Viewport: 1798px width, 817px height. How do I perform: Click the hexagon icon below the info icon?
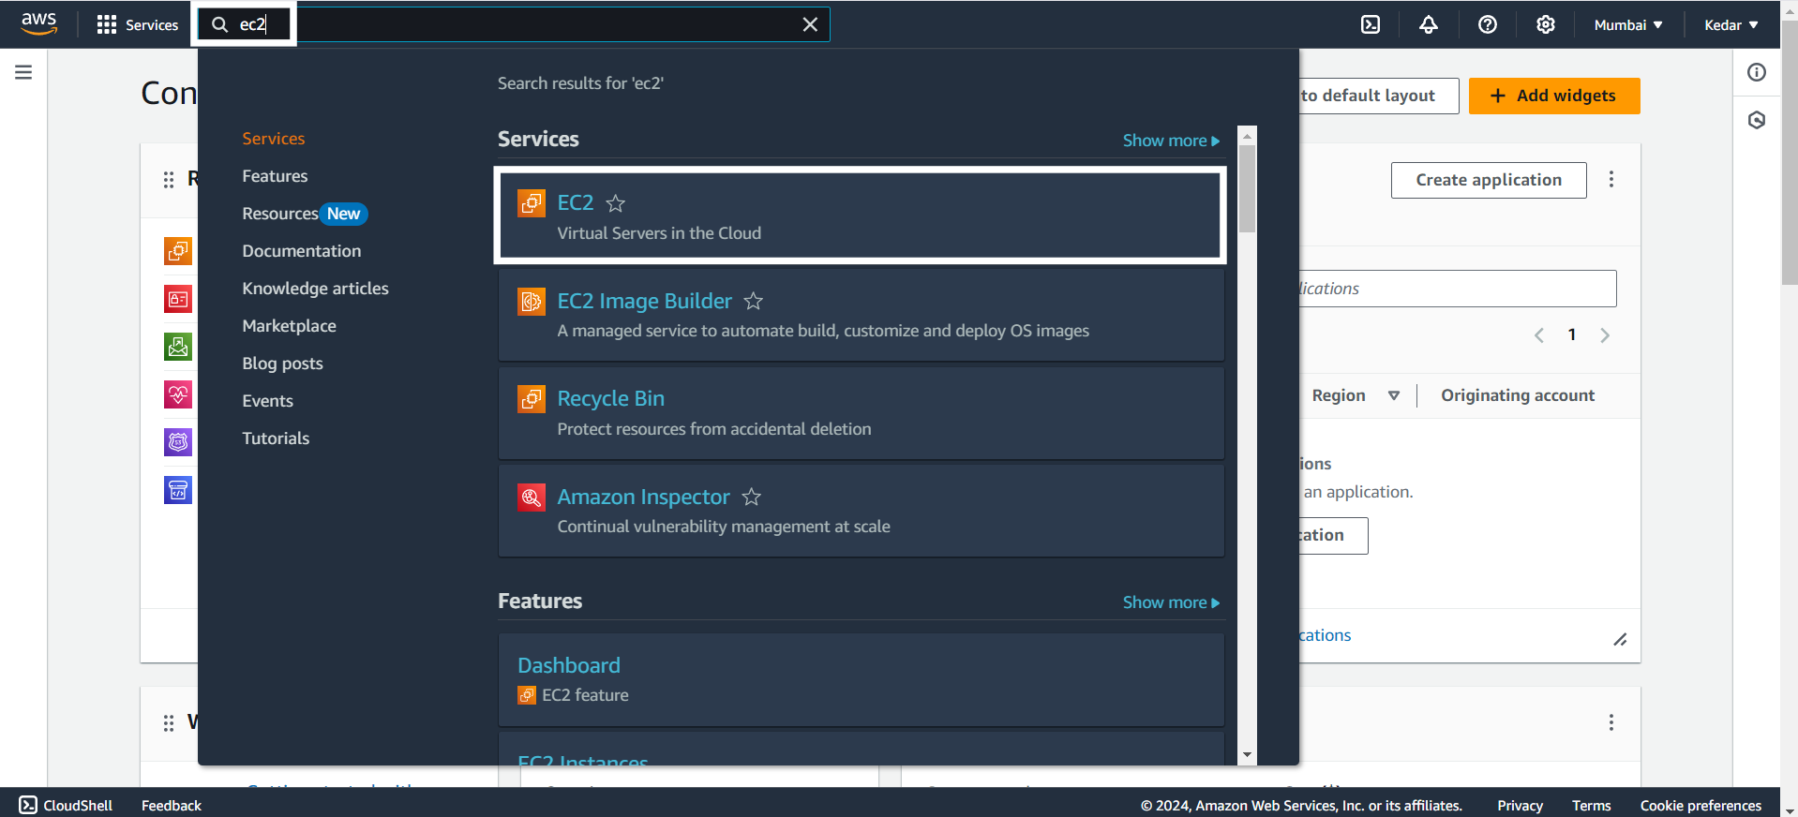(1756, 120)
